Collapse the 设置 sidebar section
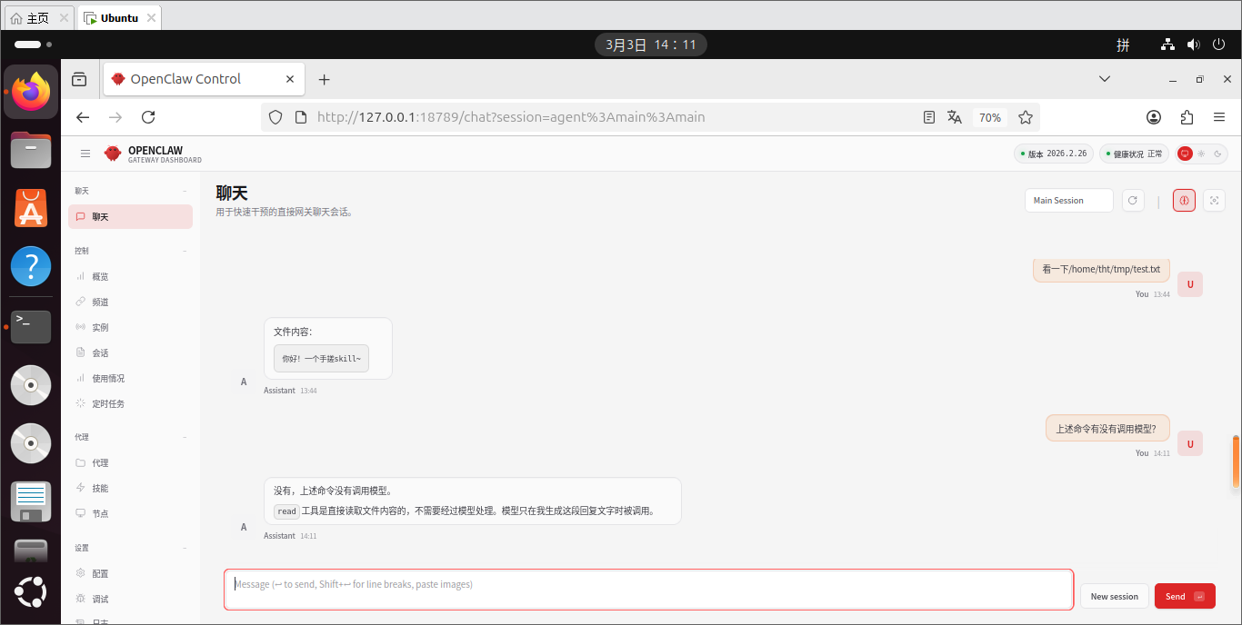Image resolution: width=1242 pixels, height=625 pixels. pos(185,548)
